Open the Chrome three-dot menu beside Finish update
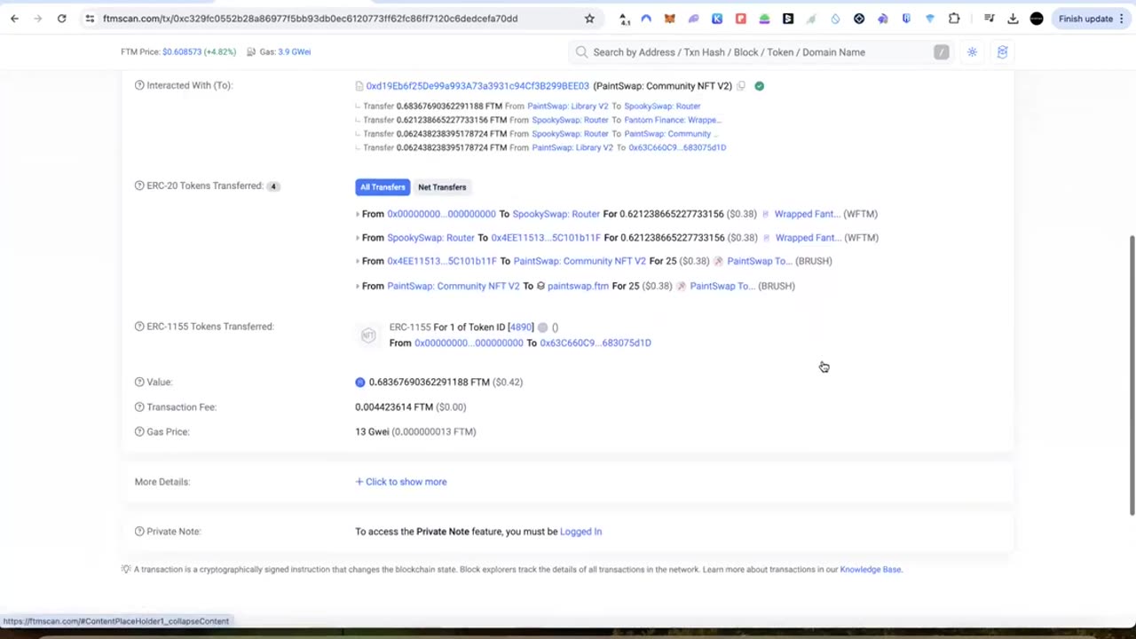The width and height of the screenshot is (1136, 639). pyautogui.click(x=1122, y=19)
